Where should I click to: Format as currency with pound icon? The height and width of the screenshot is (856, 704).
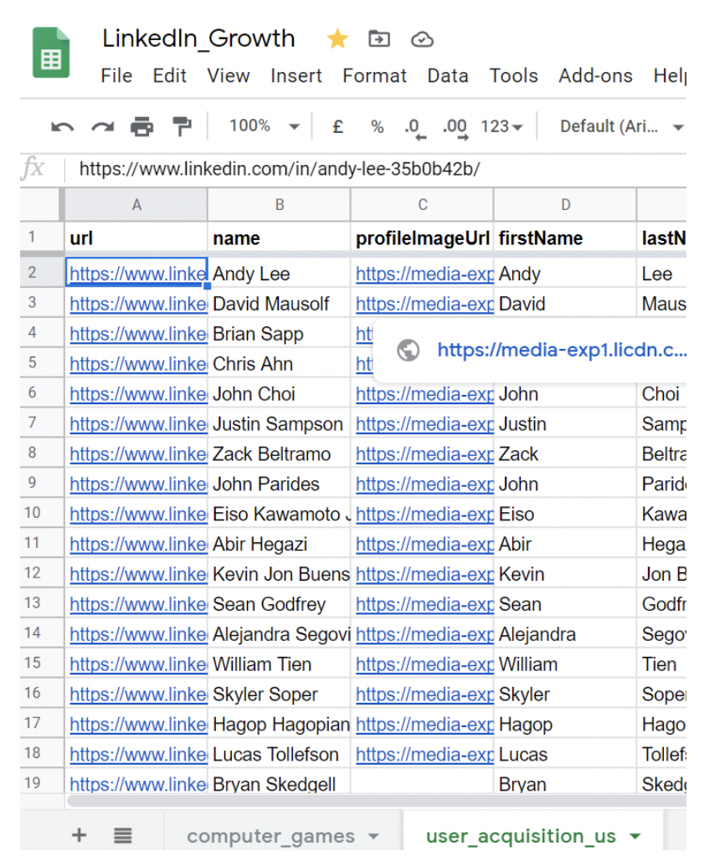(x=338, y=126)
